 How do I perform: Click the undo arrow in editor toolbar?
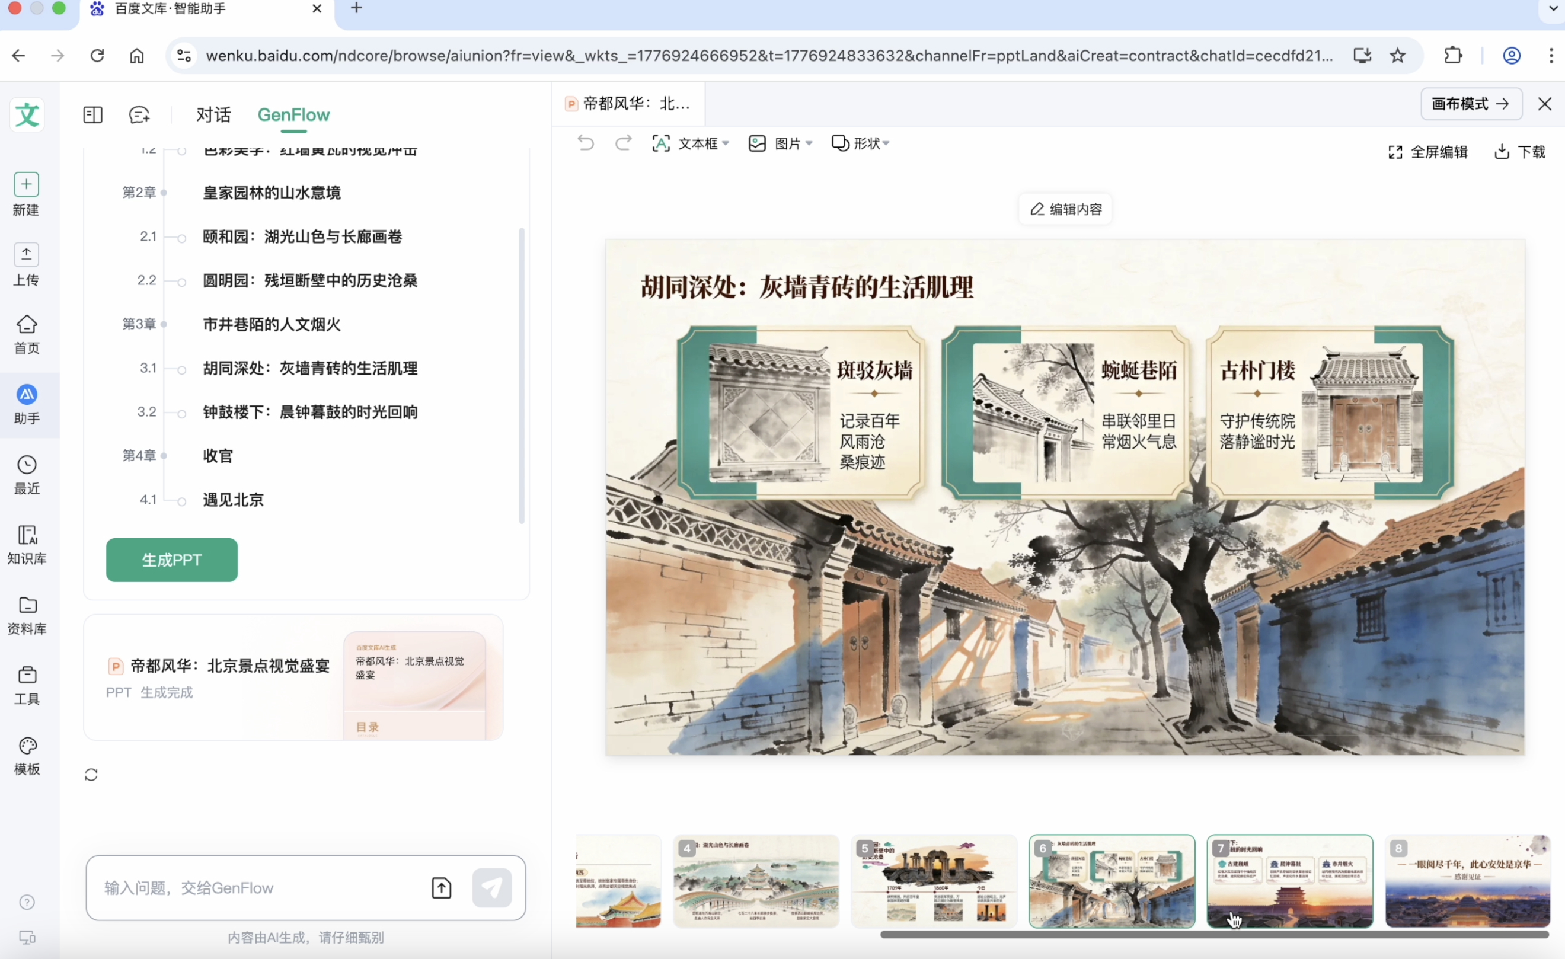pos(586,143)
